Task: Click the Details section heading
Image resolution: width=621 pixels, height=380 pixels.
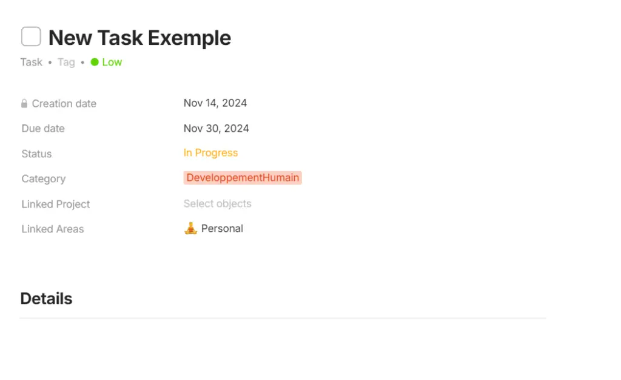Action: [46, 298]
